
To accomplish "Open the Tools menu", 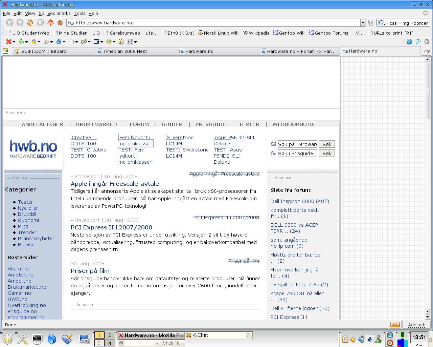I will pyautogui.click(x=79, y=13).
